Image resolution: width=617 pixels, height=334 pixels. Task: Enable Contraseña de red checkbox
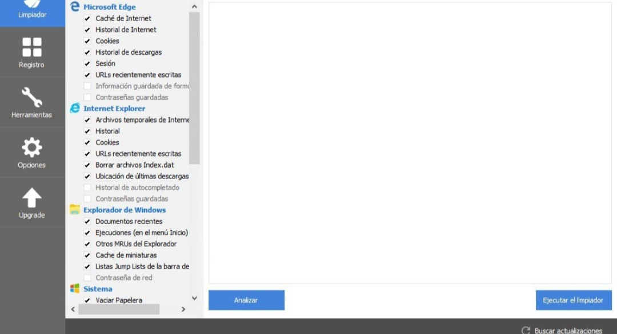tap(87, 278)
